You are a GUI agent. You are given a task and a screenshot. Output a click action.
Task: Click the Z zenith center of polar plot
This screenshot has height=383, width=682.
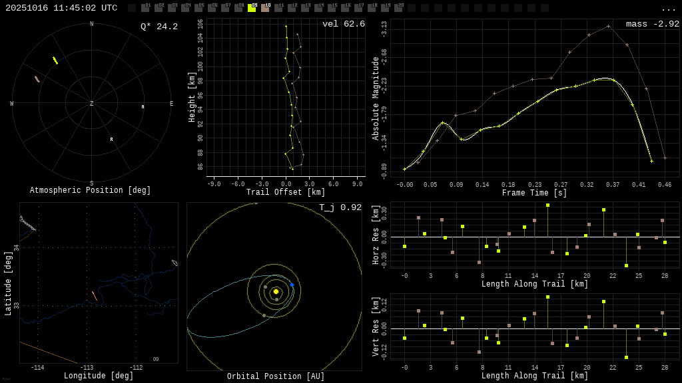(92, 104)
